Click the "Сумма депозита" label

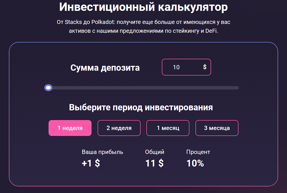tap(105, 68)
